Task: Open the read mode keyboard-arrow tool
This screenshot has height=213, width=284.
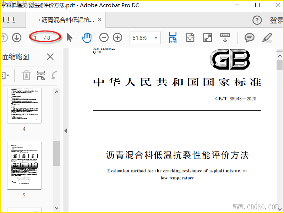Action: (225, 38)
